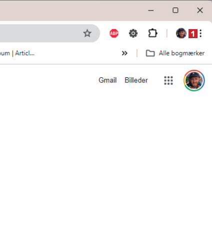
Task: Click the gear extension icon in toolbar
Action: (133, 33)
